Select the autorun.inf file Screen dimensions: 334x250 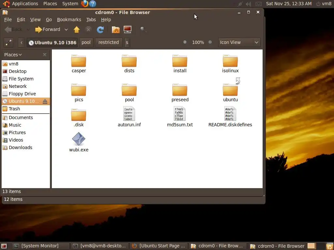129,117
